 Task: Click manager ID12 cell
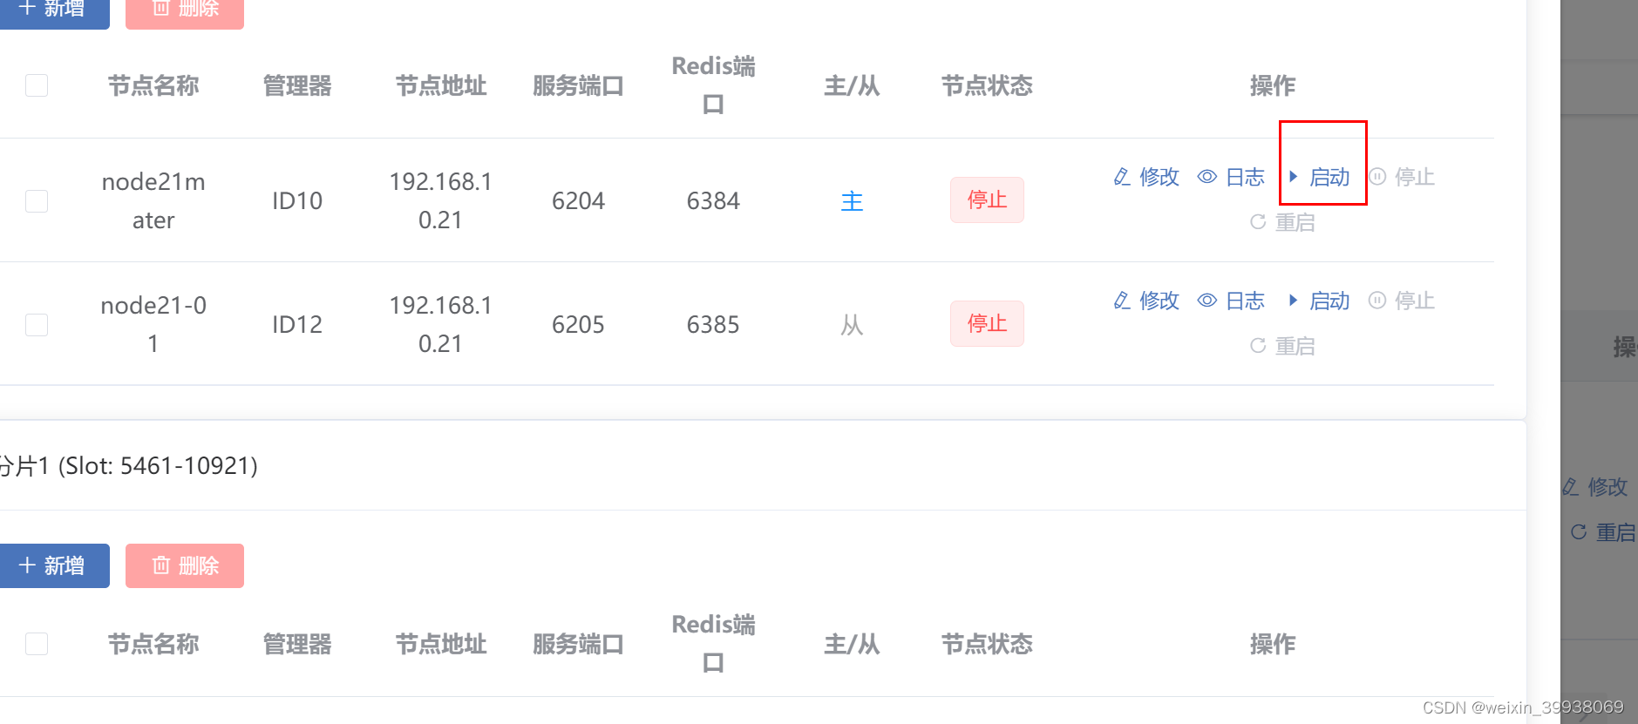click(x=297, y=325)
